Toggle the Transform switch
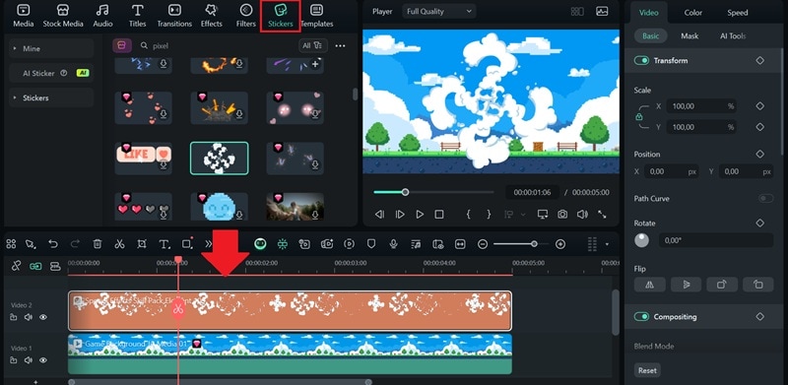This screenshot has width=788, height=385. [x=641, y=60]
